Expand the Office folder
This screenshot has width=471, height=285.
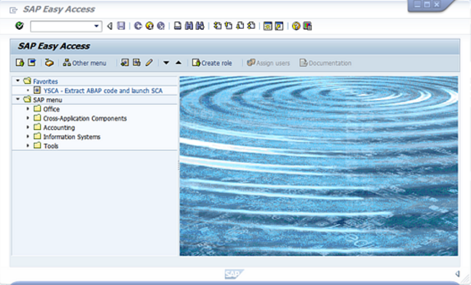[27, 109]
